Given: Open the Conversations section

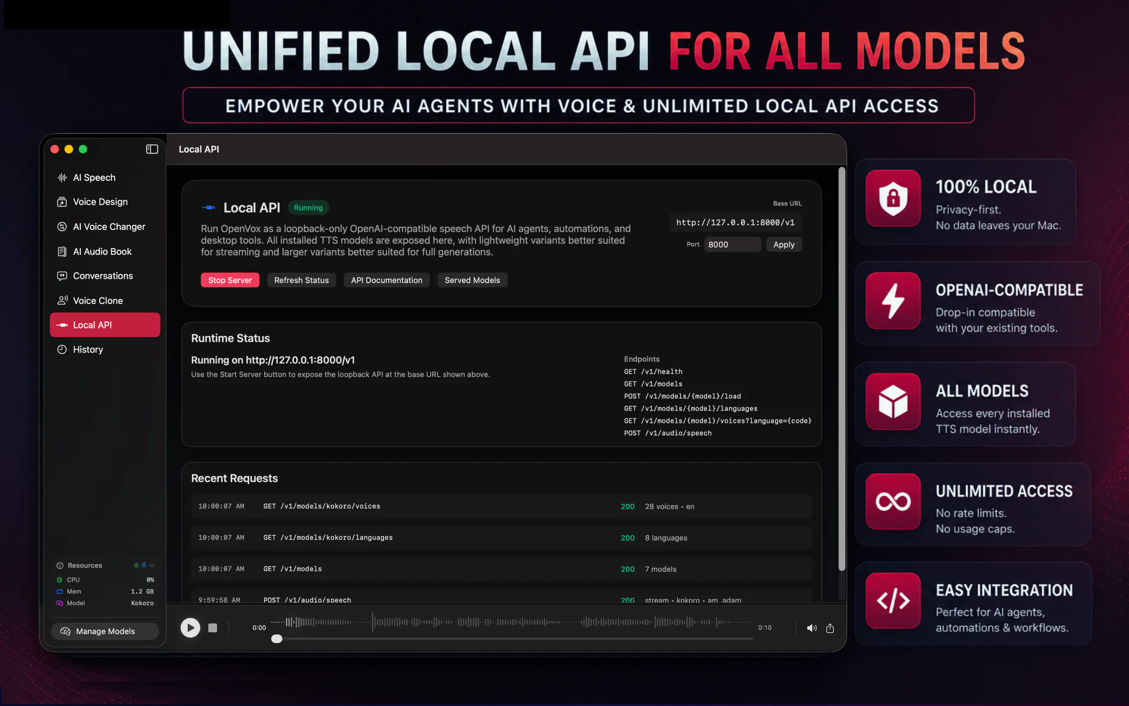Looking at the screenshot, I should (x=105, y=275).
